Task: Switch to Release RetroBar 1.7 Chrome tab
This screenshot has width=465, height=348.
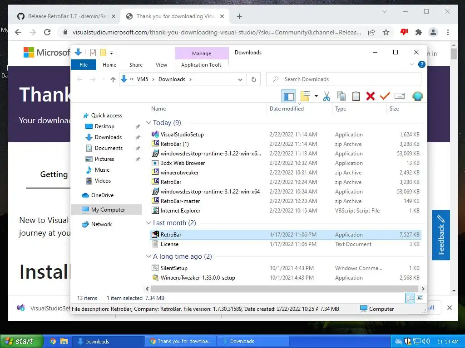Action: point(67,16)
